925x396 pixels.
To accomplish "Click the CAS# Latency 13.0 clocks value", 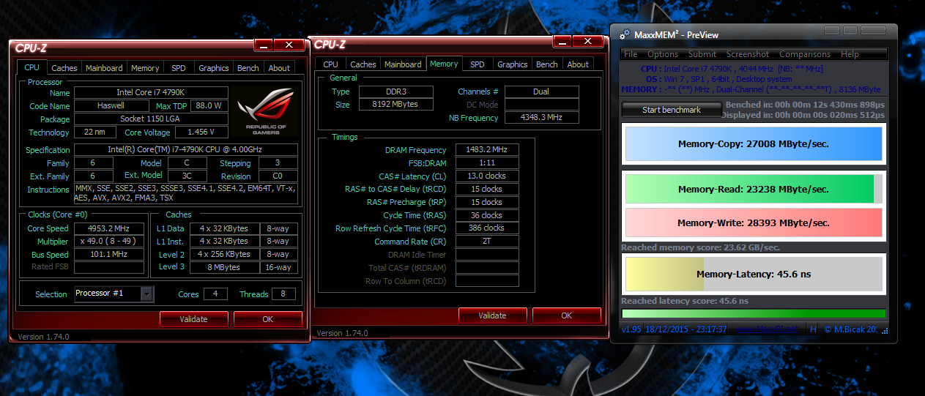I will point(487,176).
